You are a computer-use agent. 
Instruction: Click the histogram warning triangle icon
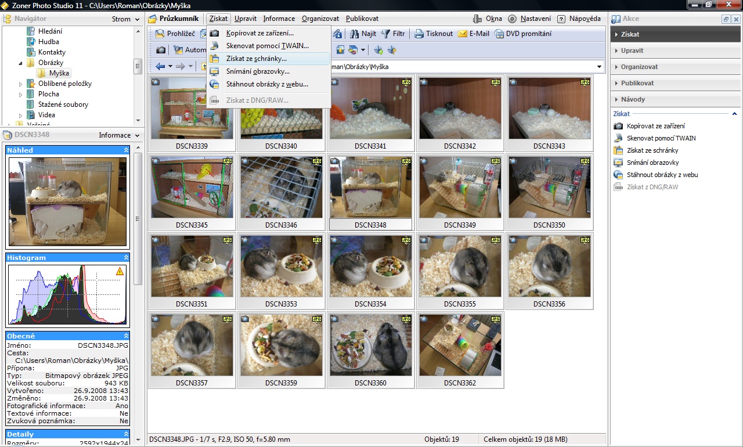pos(120,271)
